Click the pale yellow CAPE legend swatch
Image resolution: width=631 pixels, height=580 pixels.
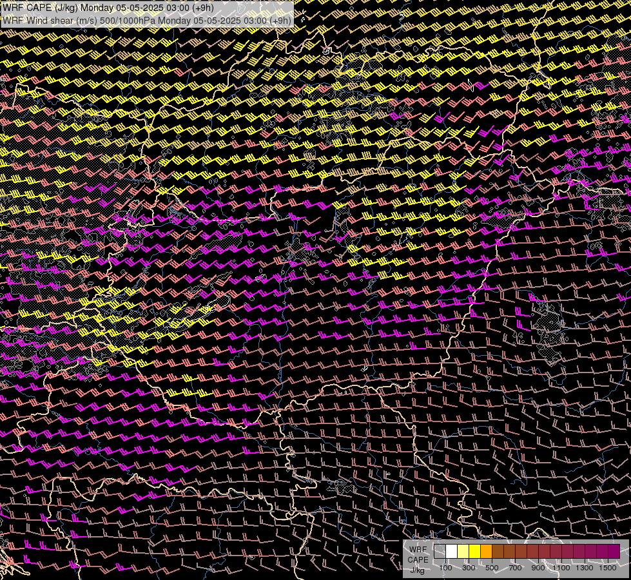pyautogui.click(x=463, y=551)
